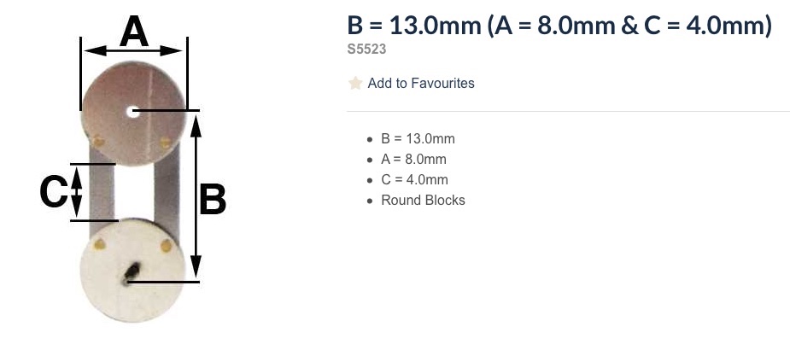Click the copper-coloured top round block
The width and height of the screenshot is (790, 344).
[133, 114]
